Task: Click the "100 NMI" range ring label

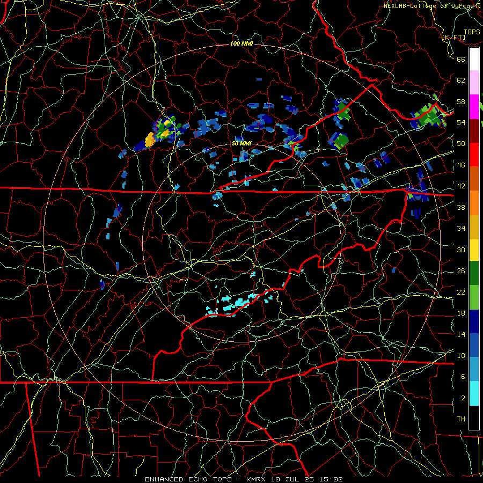Action: pyautogui.click(x=241, y=44)
